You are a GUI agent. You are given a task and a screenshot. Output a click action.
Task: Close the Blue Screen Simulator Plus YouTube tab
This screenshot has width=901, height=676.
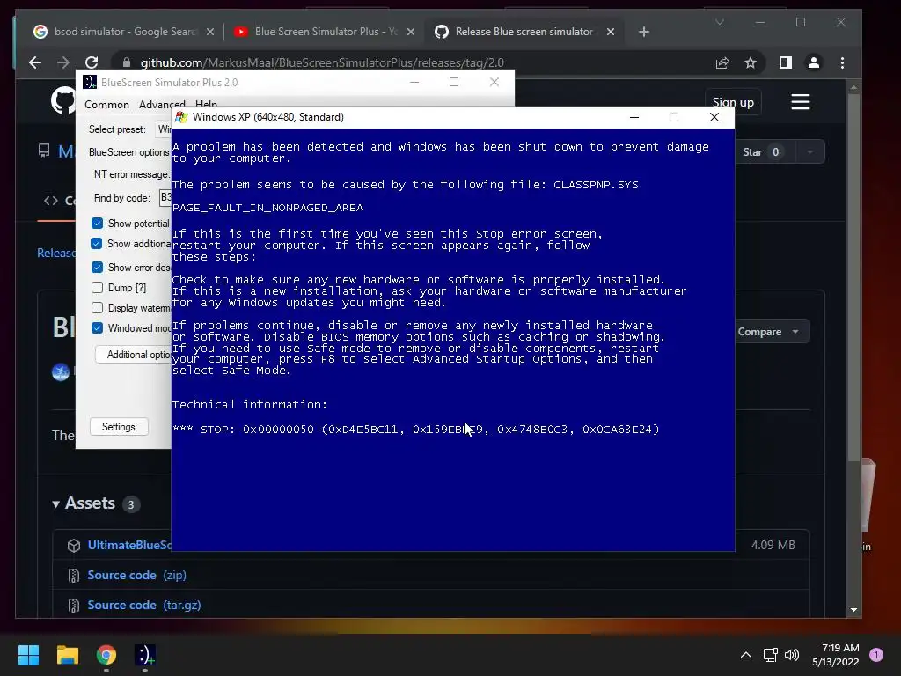[x=410, y=32]
